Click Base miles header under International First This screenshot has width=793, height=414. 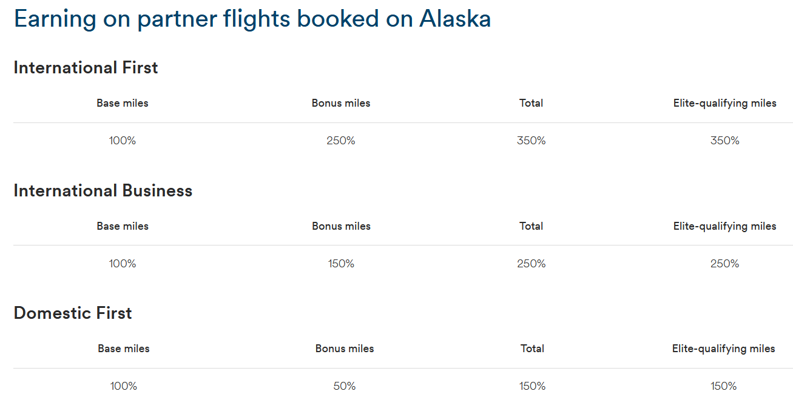pyautogui.click(x=123, y=103)
